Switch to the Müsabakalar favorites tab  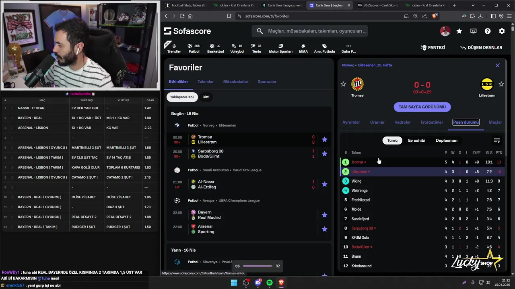coord(236,81)
